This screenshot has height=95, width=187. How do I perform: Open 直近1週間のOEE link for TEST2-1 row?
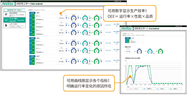click(117, 43)
